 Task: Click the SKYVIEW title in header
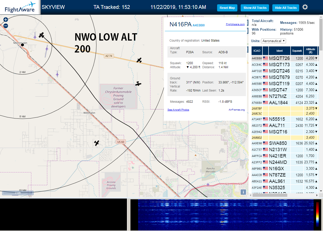[53, 7]
